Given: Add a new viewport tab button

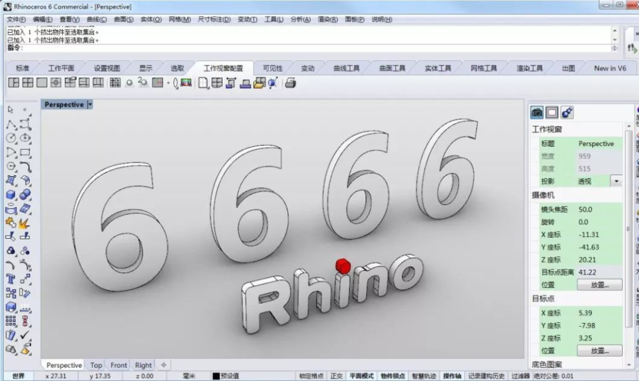Looking at the screenshot, I should click(163, 365).
